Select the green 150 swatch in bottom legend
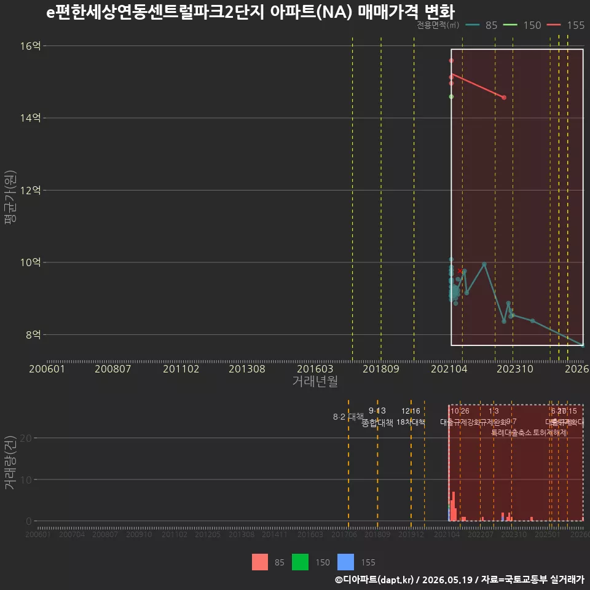590x590 pixels. 301,562
